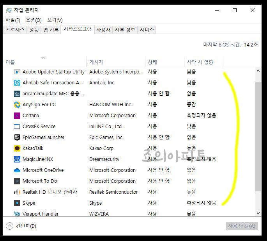Click the AhnLab Safe Transaction shield icon

17,83
